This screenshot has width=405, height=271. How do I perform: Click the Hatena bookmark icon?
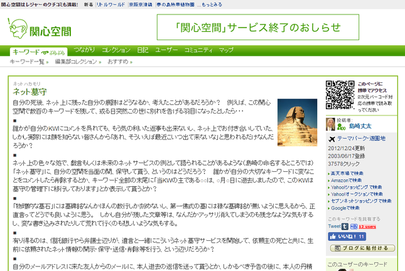[354, 226]
